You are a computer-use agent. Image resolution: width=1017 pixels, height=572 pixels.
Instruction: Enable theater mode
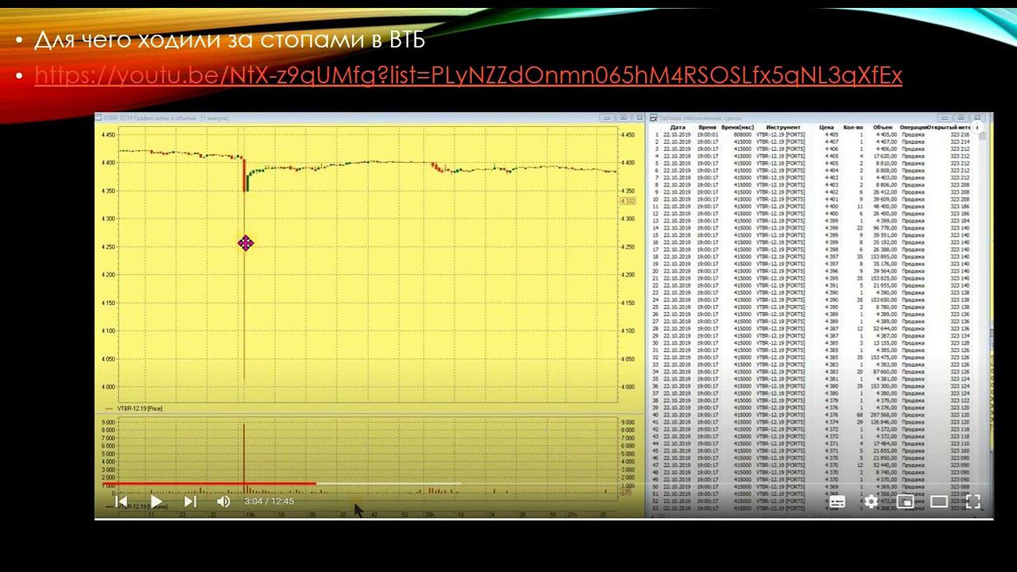coord(939,501)
